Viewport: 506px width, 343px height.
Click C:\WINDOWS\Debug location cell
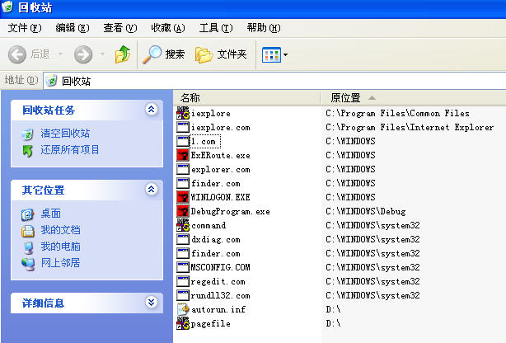366,211
